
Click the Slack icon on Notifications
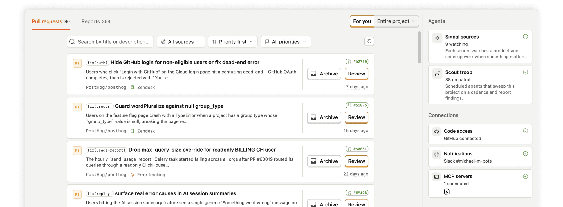[436, 154]
